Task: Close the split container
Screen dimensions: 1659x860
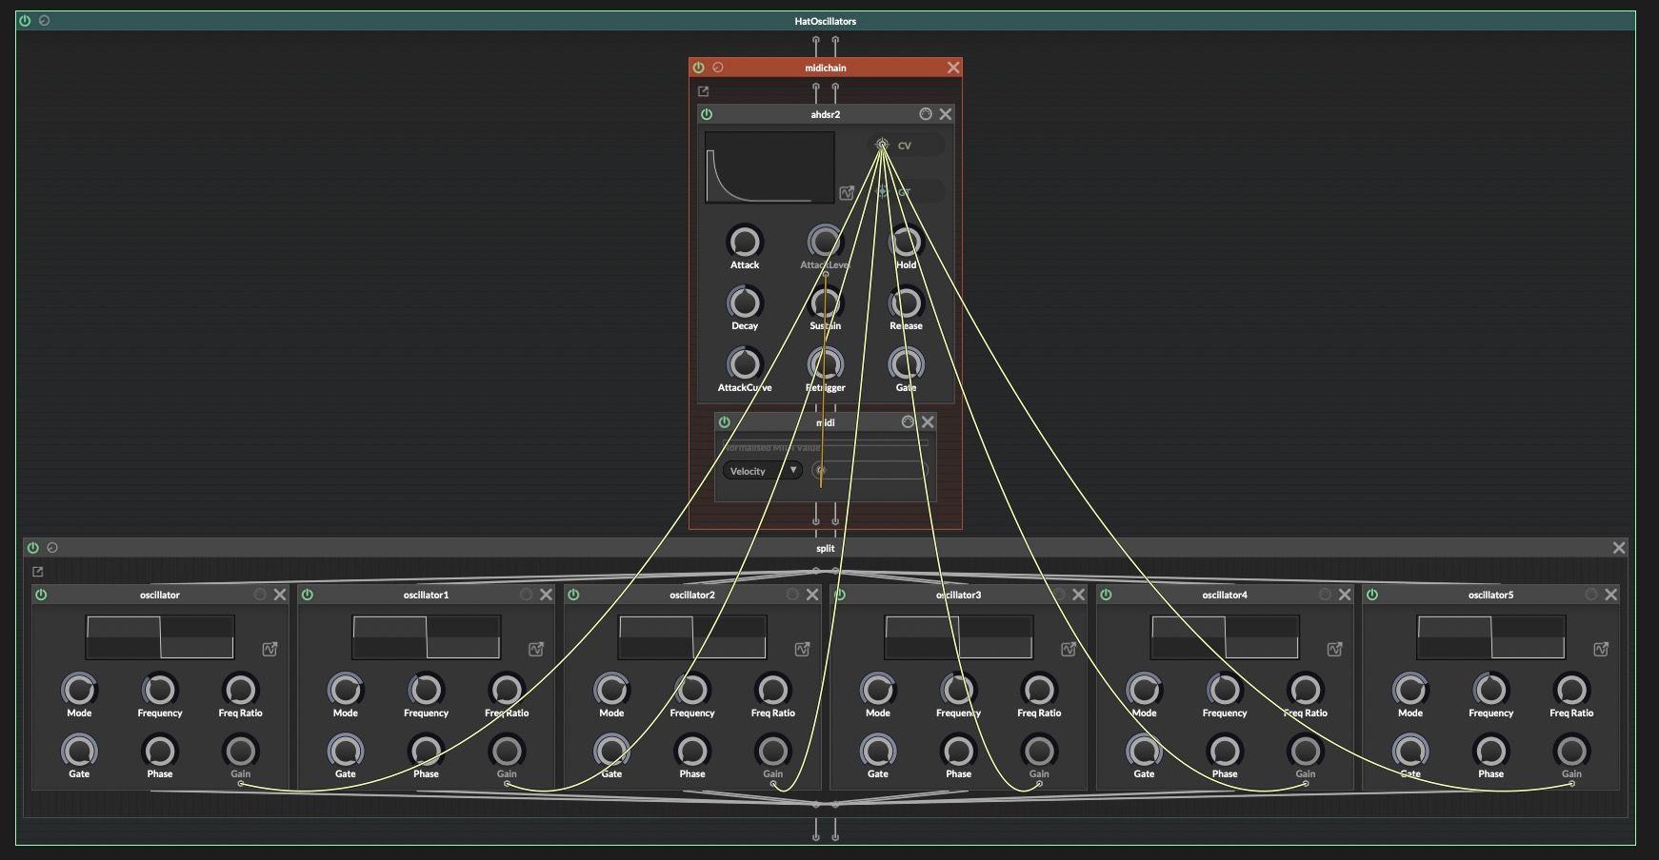Action: 1619,548
